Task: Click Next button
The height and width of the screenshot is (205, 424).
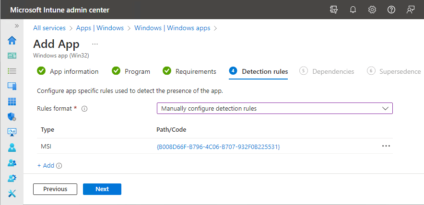Action: pyautogui.click(x=102, y=189)
